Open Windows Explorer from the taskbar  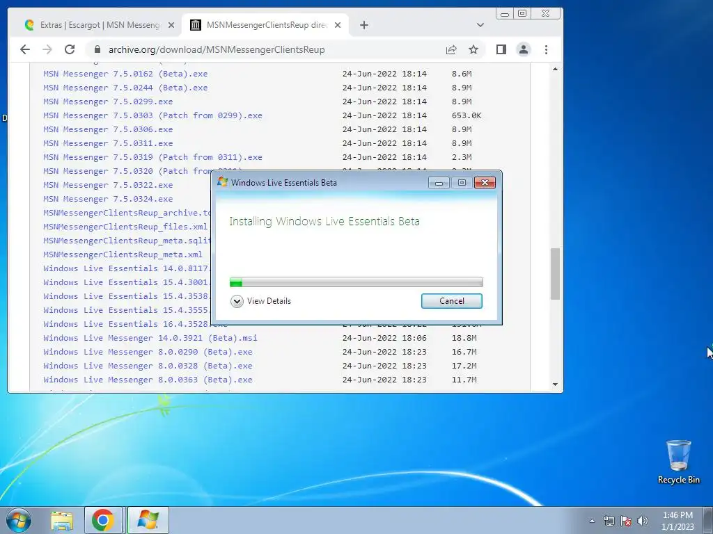click(62, 520)
